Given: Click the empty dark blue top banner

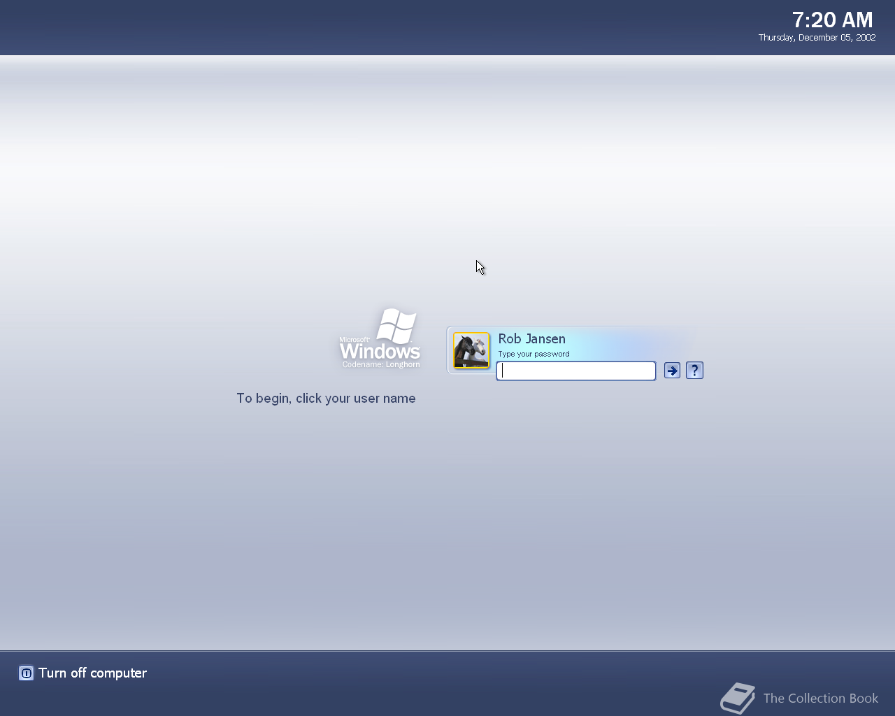Looking at the screenshot, I should click(x=350, y=28).
